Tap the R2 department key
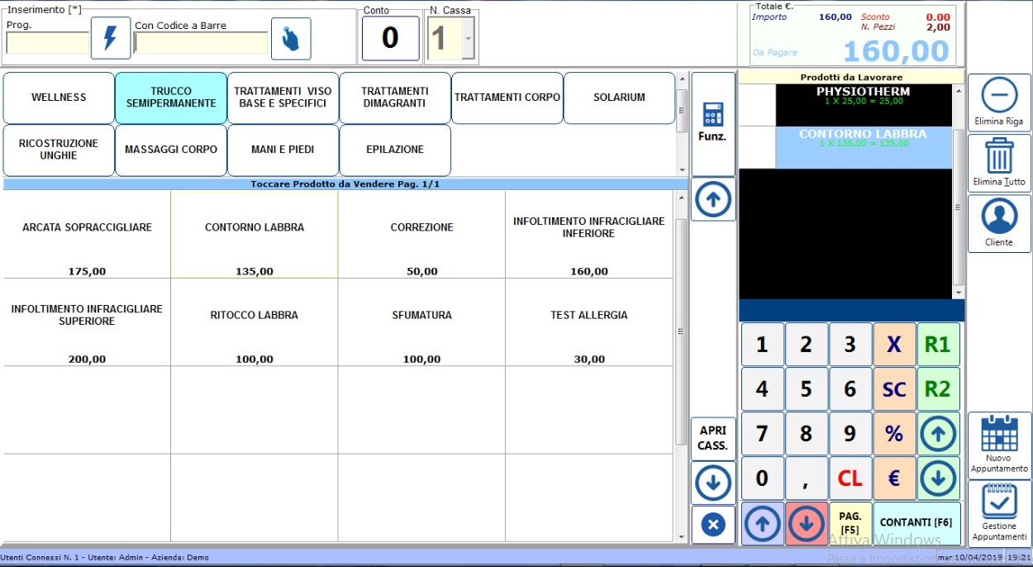 (x=939, y=389)
